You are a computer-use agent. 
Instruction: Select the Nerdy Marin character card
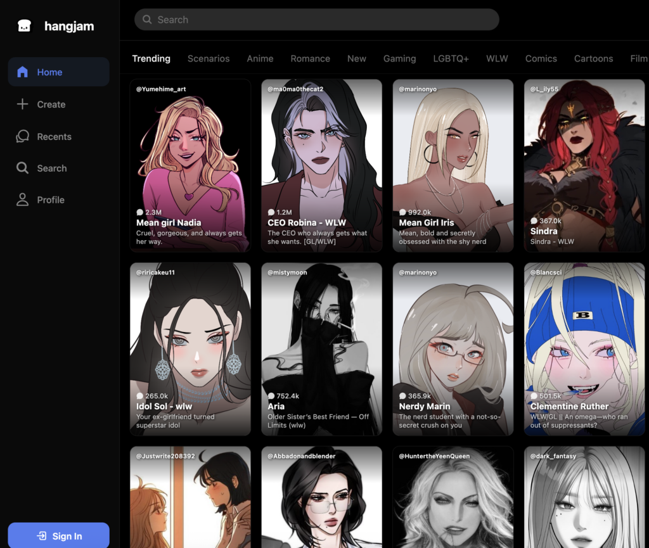[x=453, y=348]
